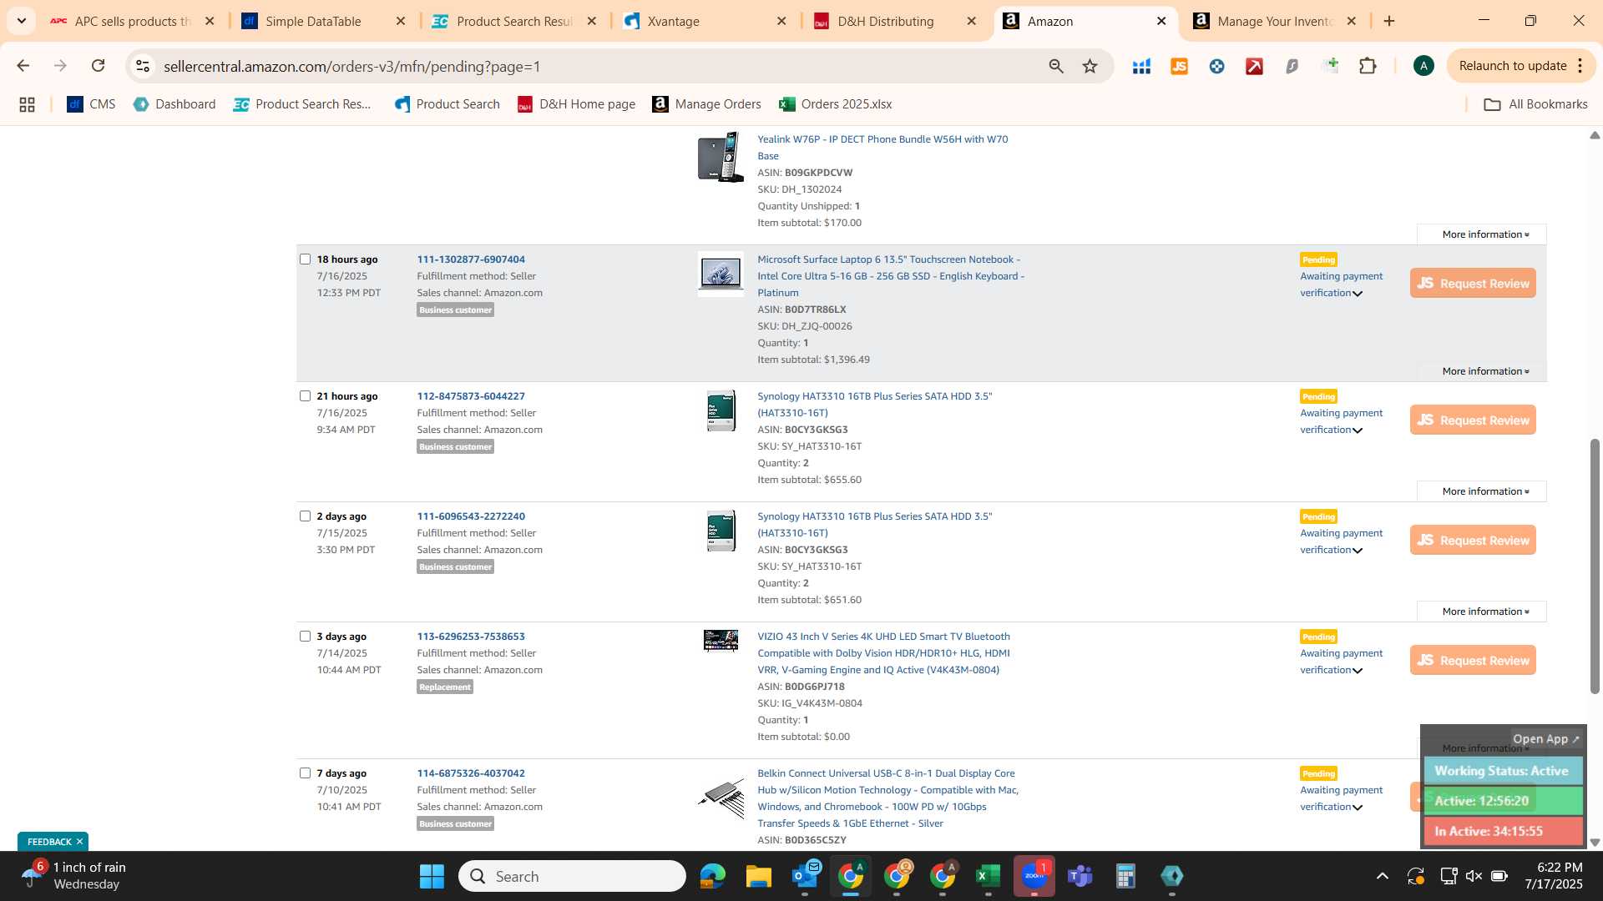The image size is (1603, 901).
Task: Open a new browser tab
Action: 1389,21
